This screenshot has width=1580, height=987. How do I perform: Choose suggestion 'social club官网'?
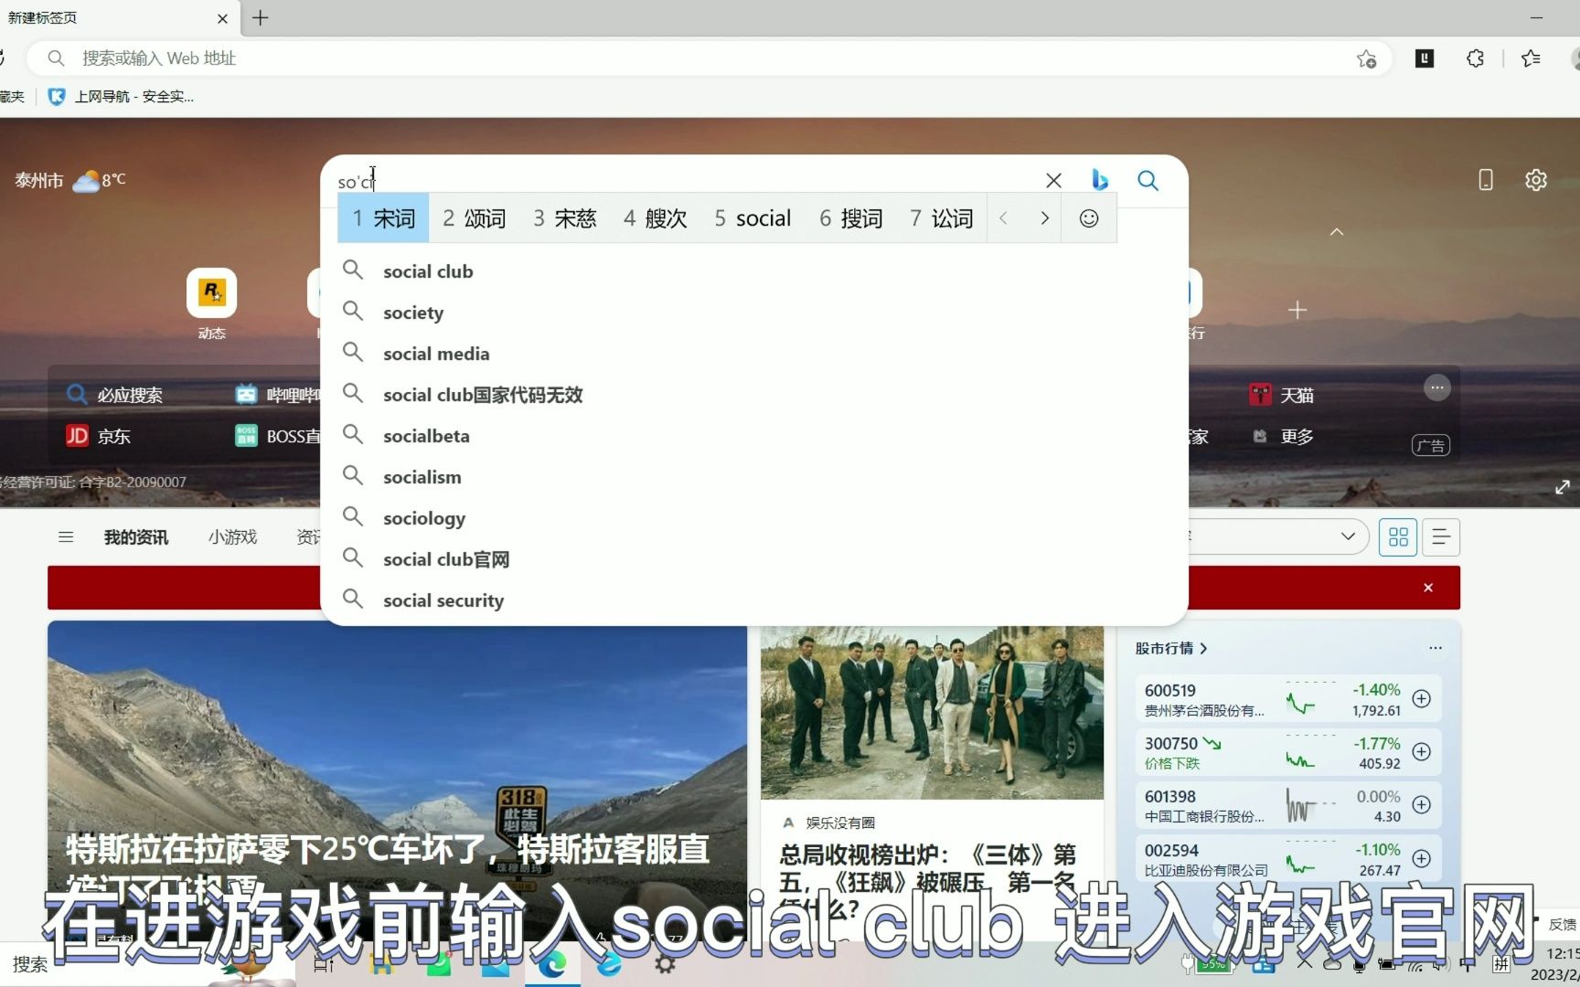coord(754,559)
